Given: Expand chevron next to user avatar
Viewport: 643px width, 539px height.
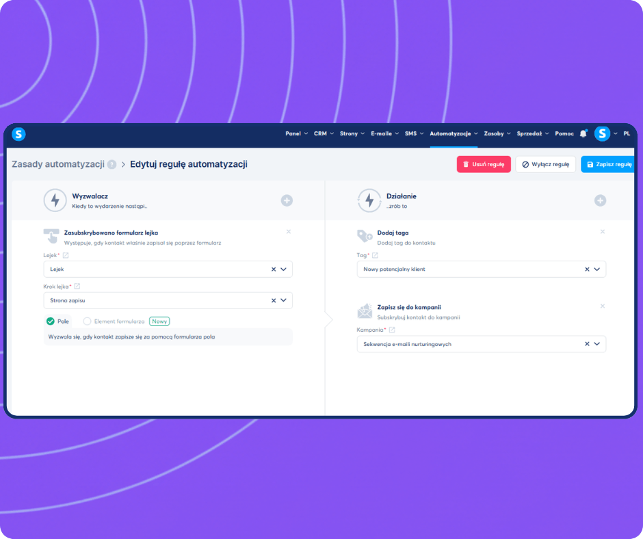Looking at the screenshot, I should click(615, 134).
